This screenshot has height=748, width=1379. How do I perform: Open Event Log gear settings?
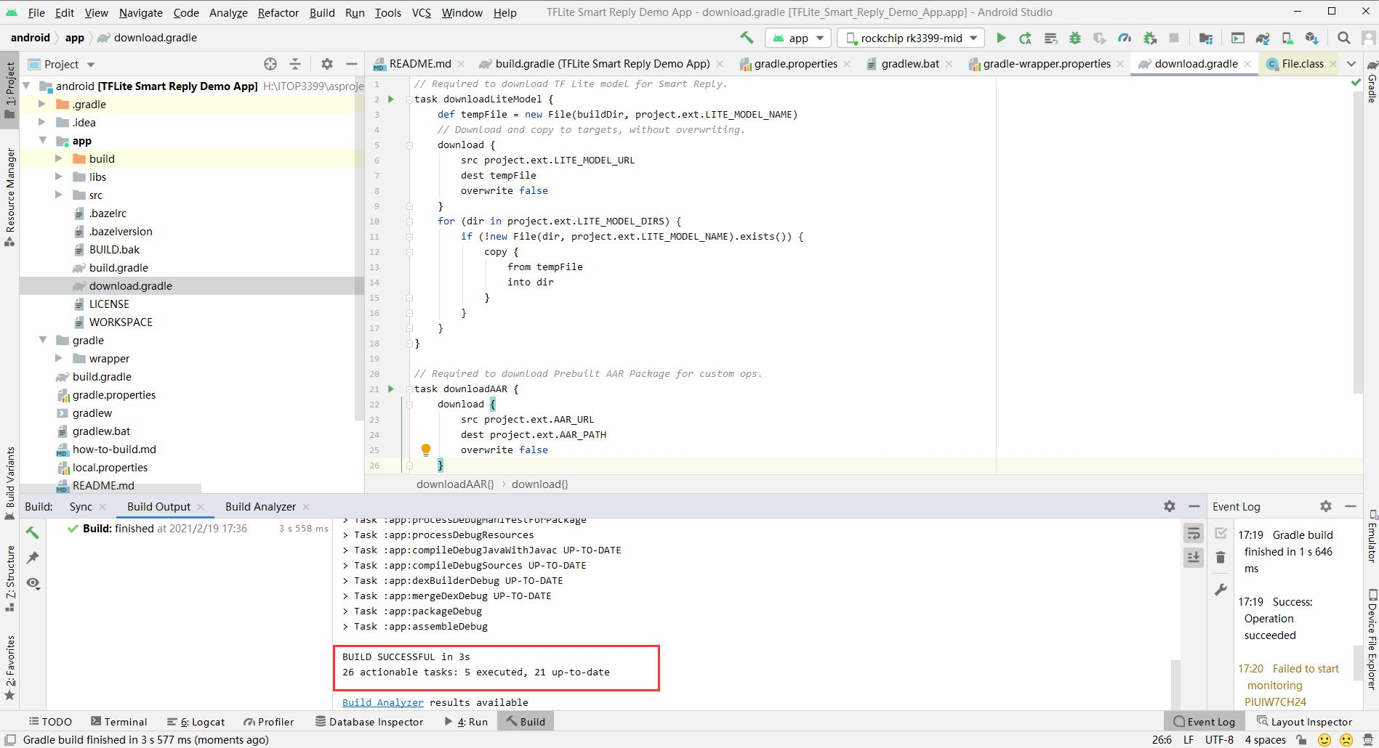pos(1326,506)
